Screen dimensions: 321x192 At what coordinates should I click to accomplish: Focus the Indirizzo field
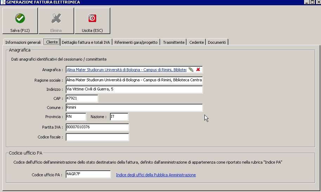pos(134,89)
